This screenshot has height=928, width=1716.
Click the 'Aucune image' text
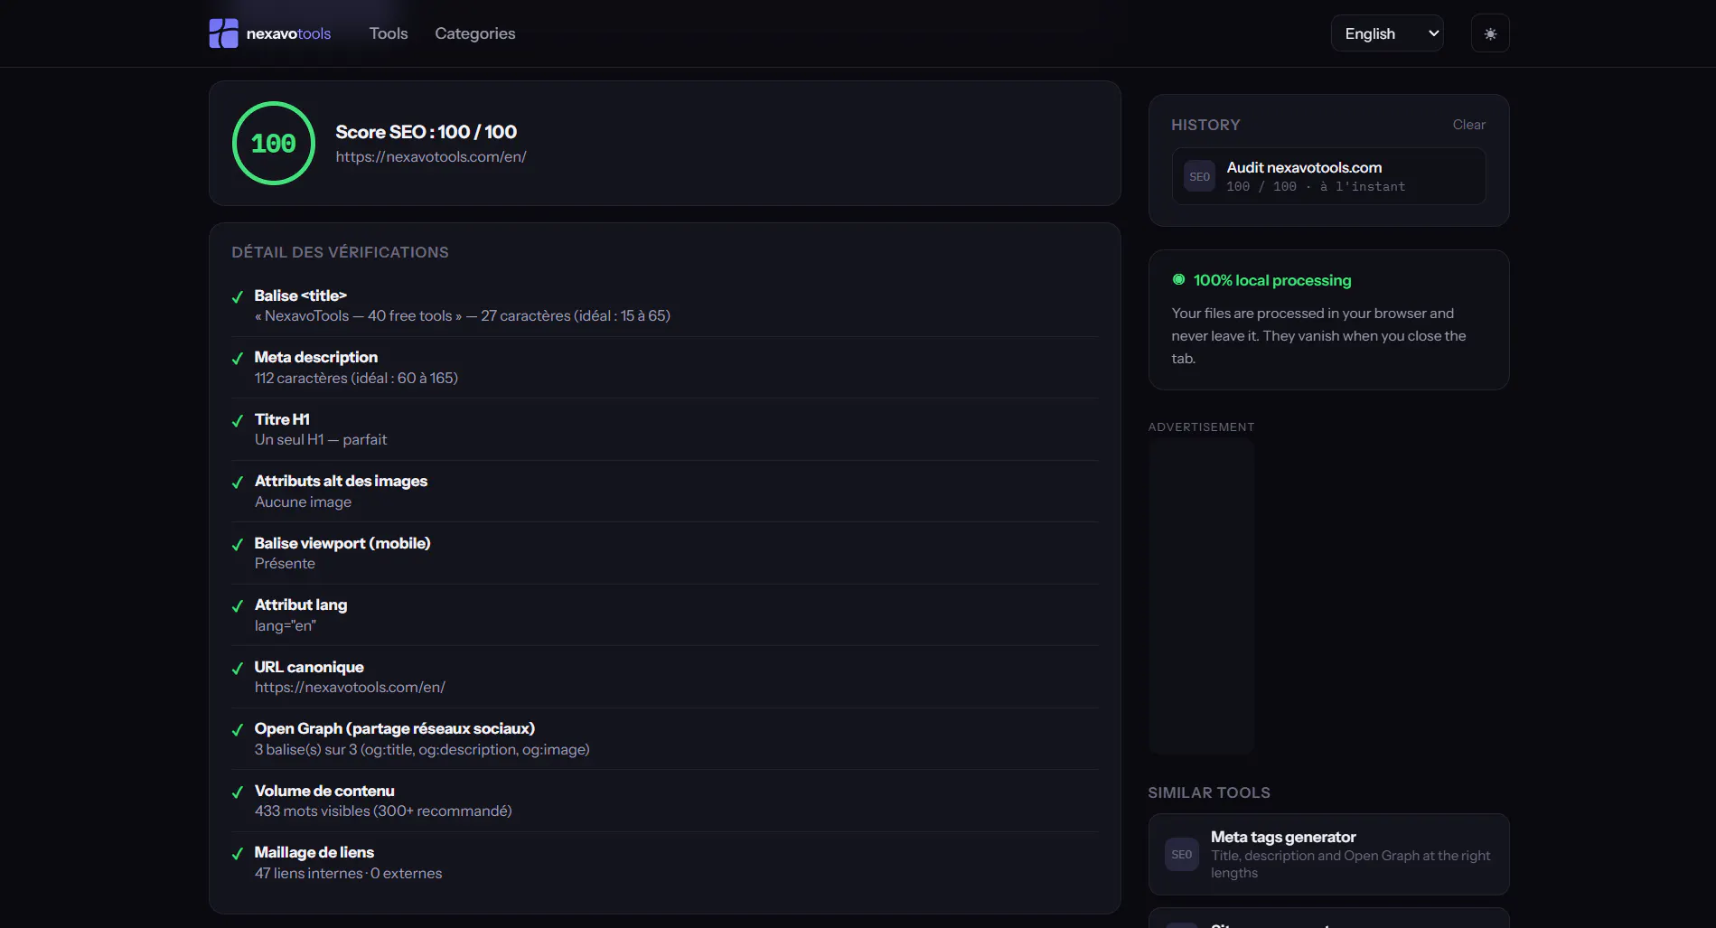[x=303, y=501]
